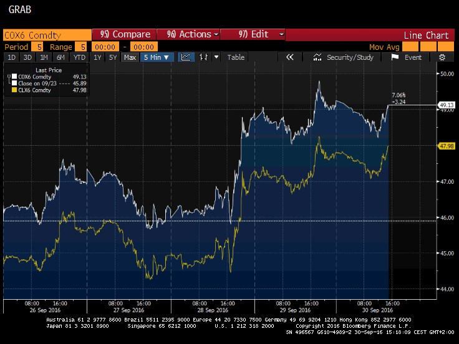
Task: Select the YTD range button
Action: (79, 57)
